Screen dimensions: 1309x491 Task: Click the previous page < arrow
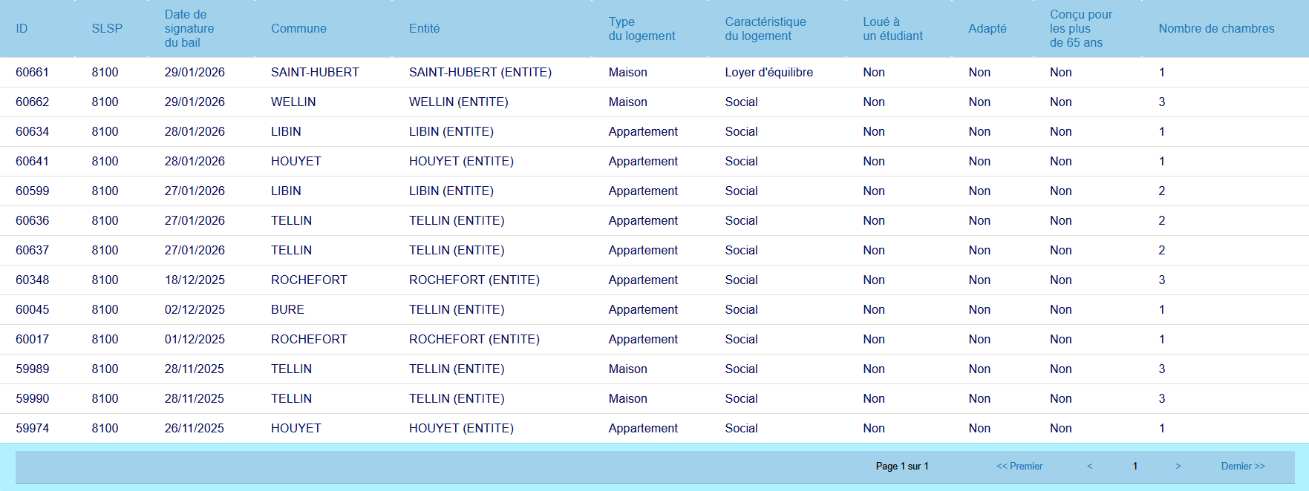[x=1089, y=467]
